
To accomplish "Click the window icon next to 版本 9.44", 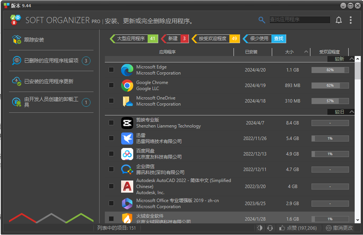I will point(6,6).
